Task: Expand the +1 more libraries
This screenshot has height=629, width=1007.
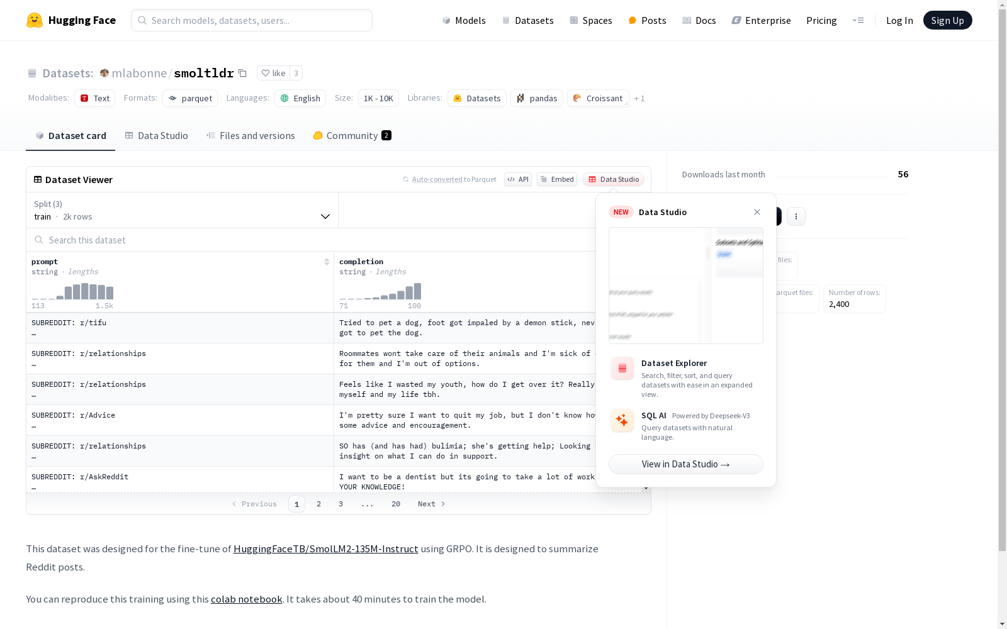Action: click(639, 98)
